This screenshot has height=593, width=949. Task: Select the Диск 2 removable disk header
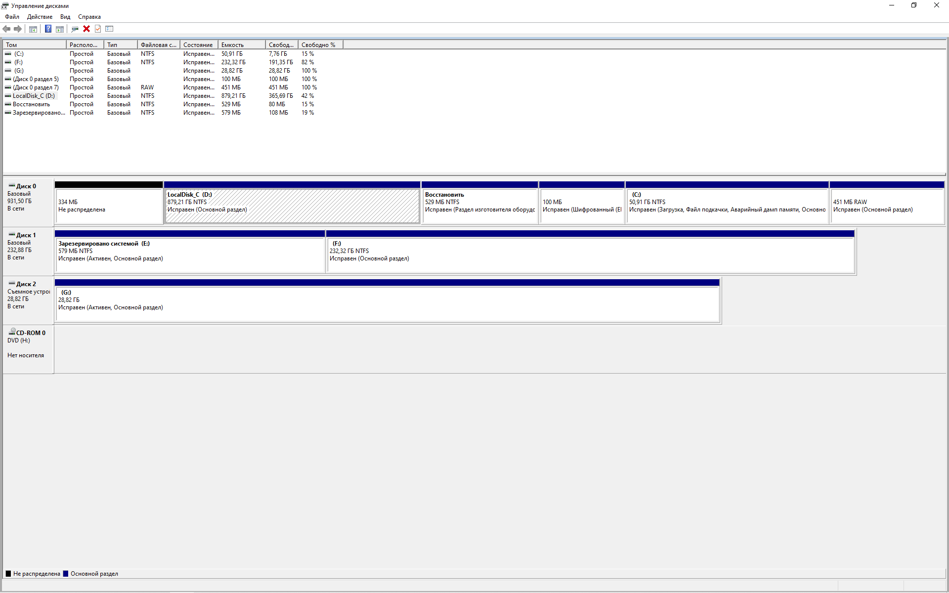29,300
